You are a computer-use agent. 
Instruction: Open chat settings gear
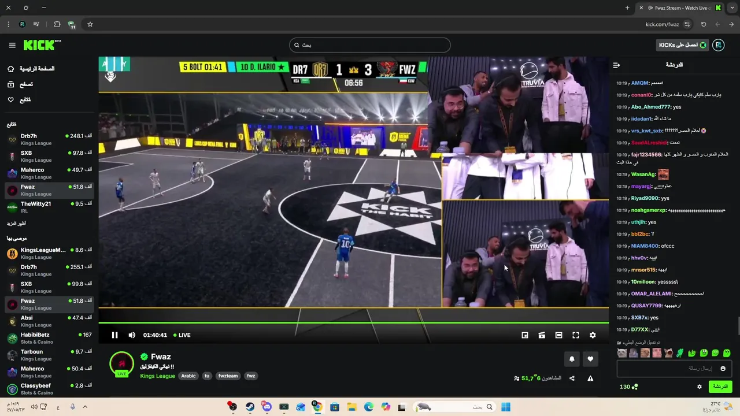click(700, 387)
